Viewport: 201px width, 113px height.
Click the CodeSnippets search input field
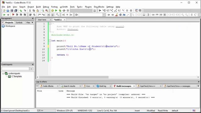click(15, 69)
